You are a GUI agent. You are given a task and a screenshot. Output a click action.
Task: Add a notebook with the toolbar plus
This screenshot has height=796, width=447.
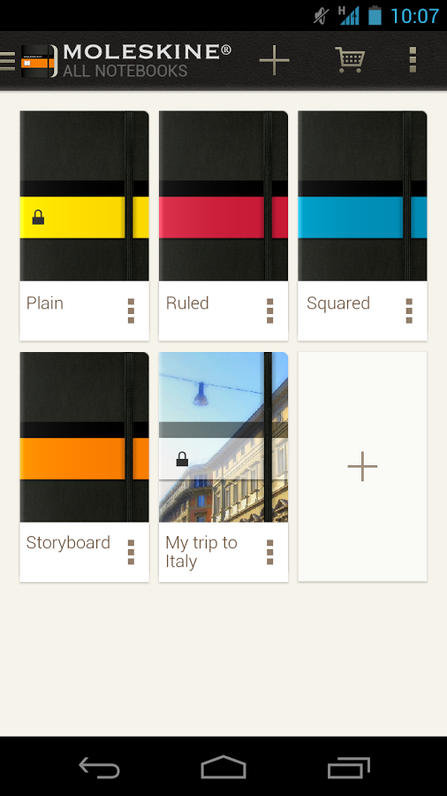pyautogui.click(x=274, y=60)
